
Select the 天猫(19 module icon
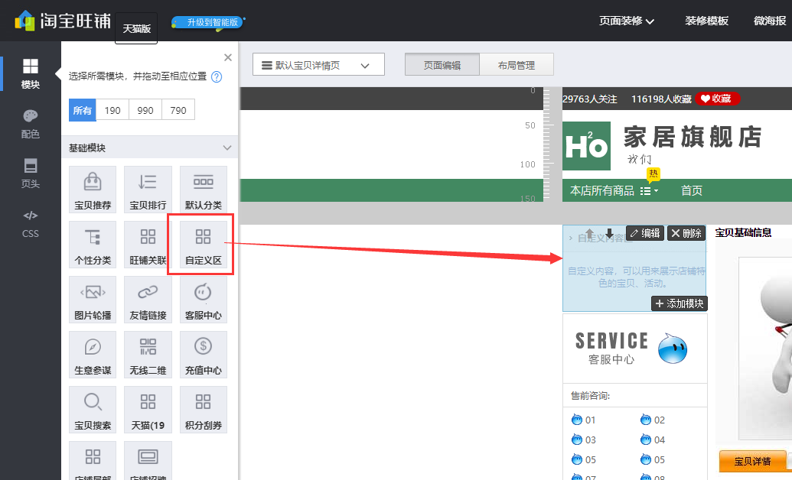pyautogui.click(x=148, y=410)
